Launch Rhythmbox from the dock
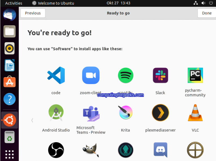This screenshot has width=216, height=161. pyautogui.click(x=10, y=48)
